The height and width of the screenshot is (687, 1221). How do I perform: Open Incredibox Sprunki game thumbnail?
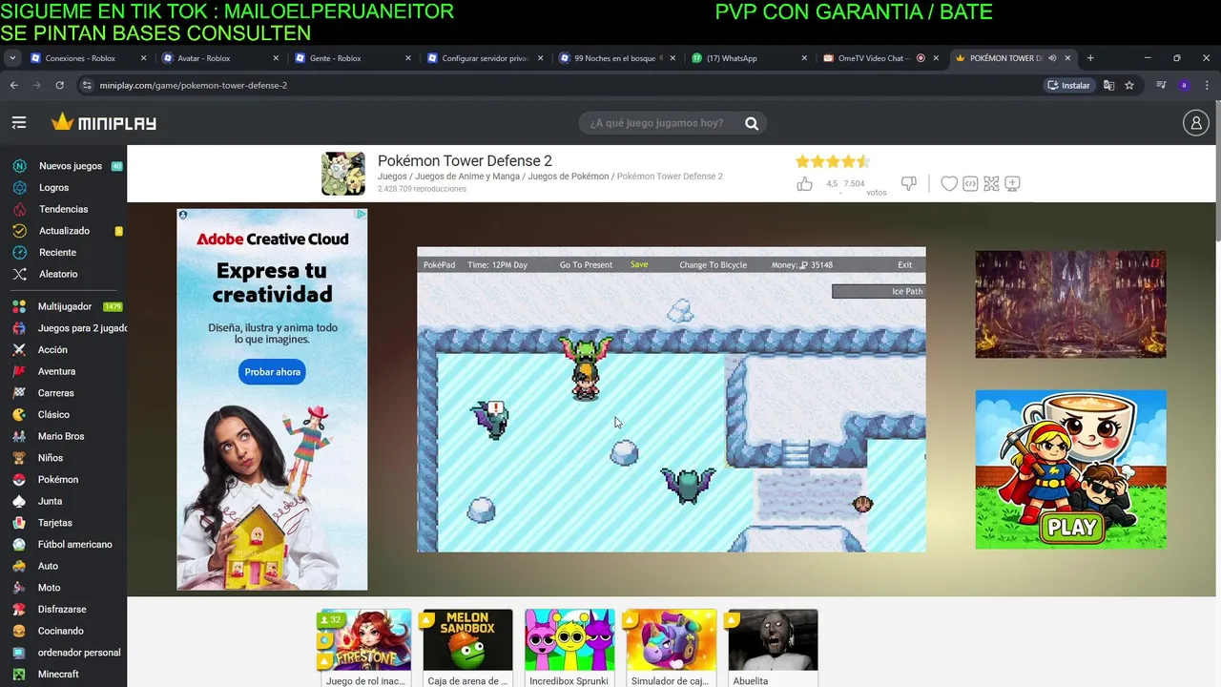[x=569, y=640]
